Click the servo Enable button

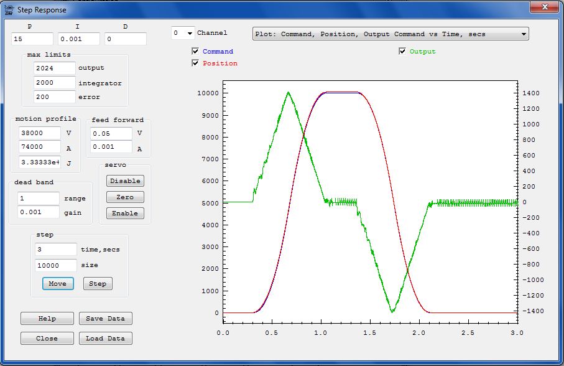click(x=125, y=213)
